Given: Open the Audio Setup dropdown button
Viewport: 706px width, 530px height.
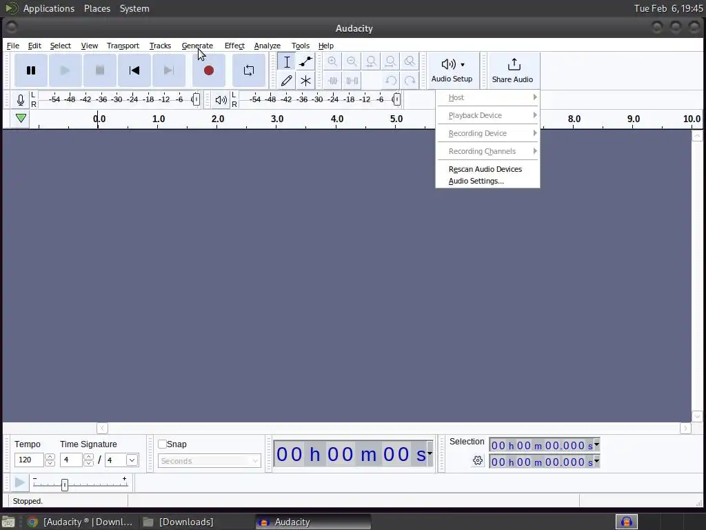Looking at the screenshot, I should [x=452, y=70].
